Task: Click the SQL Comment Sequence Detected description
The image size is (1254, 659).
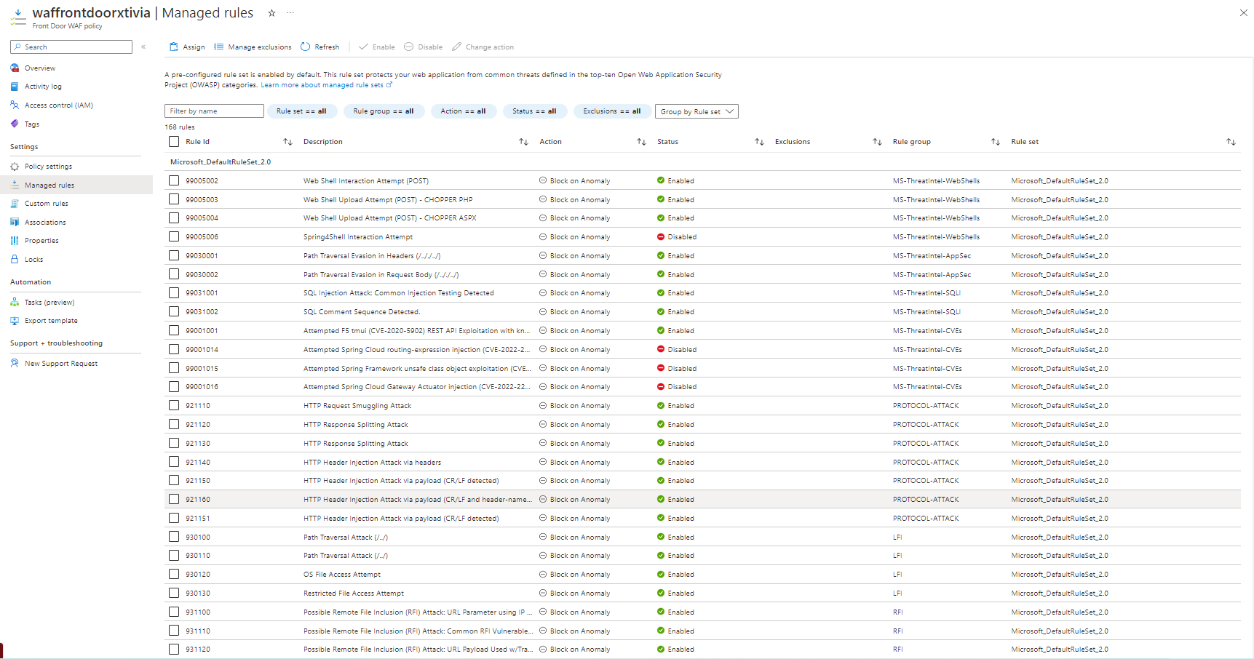Action: click(x=362, y=312)
